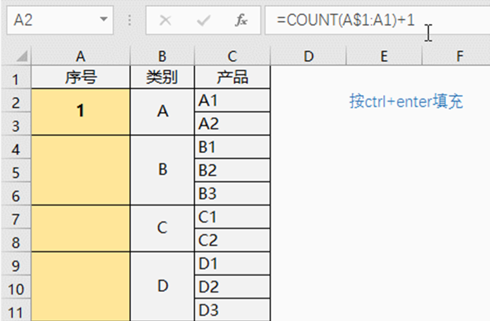Click inside the formula bar text

346,20
